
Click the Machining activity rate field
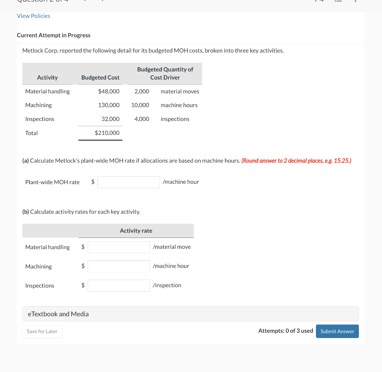[x=119, y=266]
